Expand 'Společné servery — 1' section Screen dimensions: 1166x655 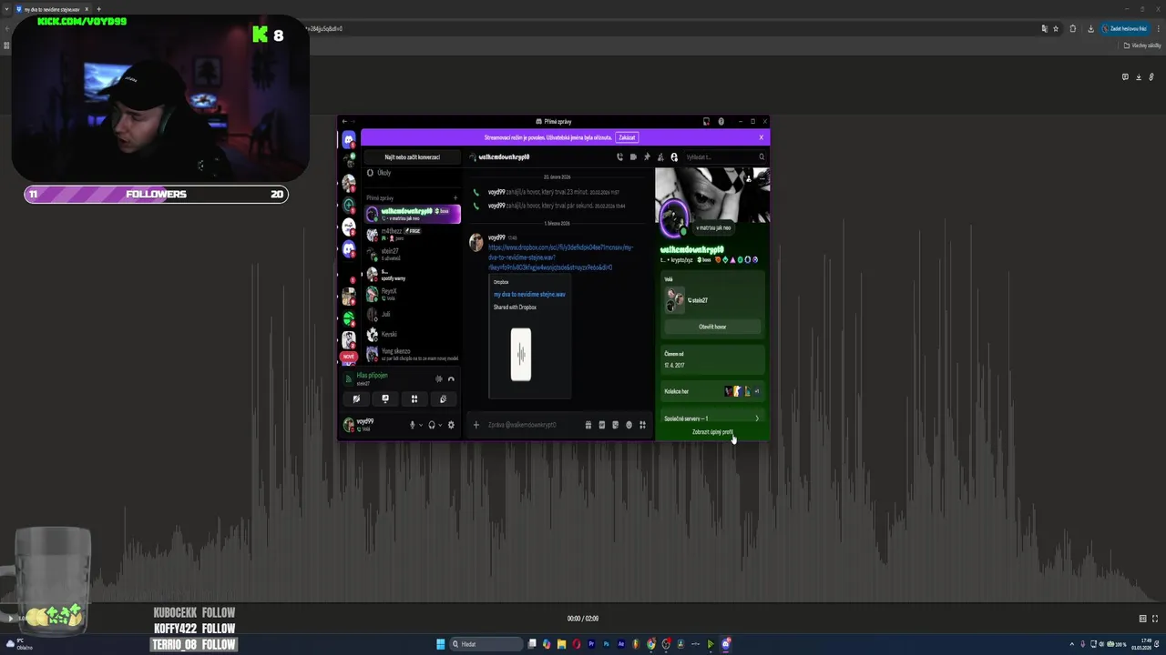[712, 418]
